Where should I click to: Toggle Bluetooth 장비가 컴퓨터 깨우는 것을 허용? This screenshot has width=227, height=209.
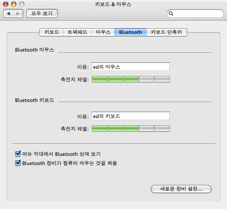pos(18,163)
